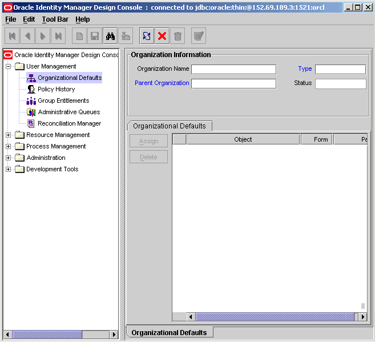Viewport: 375px width, 342px height.
Task: Click the Organization Name input field
Action: tap(234, 70)
